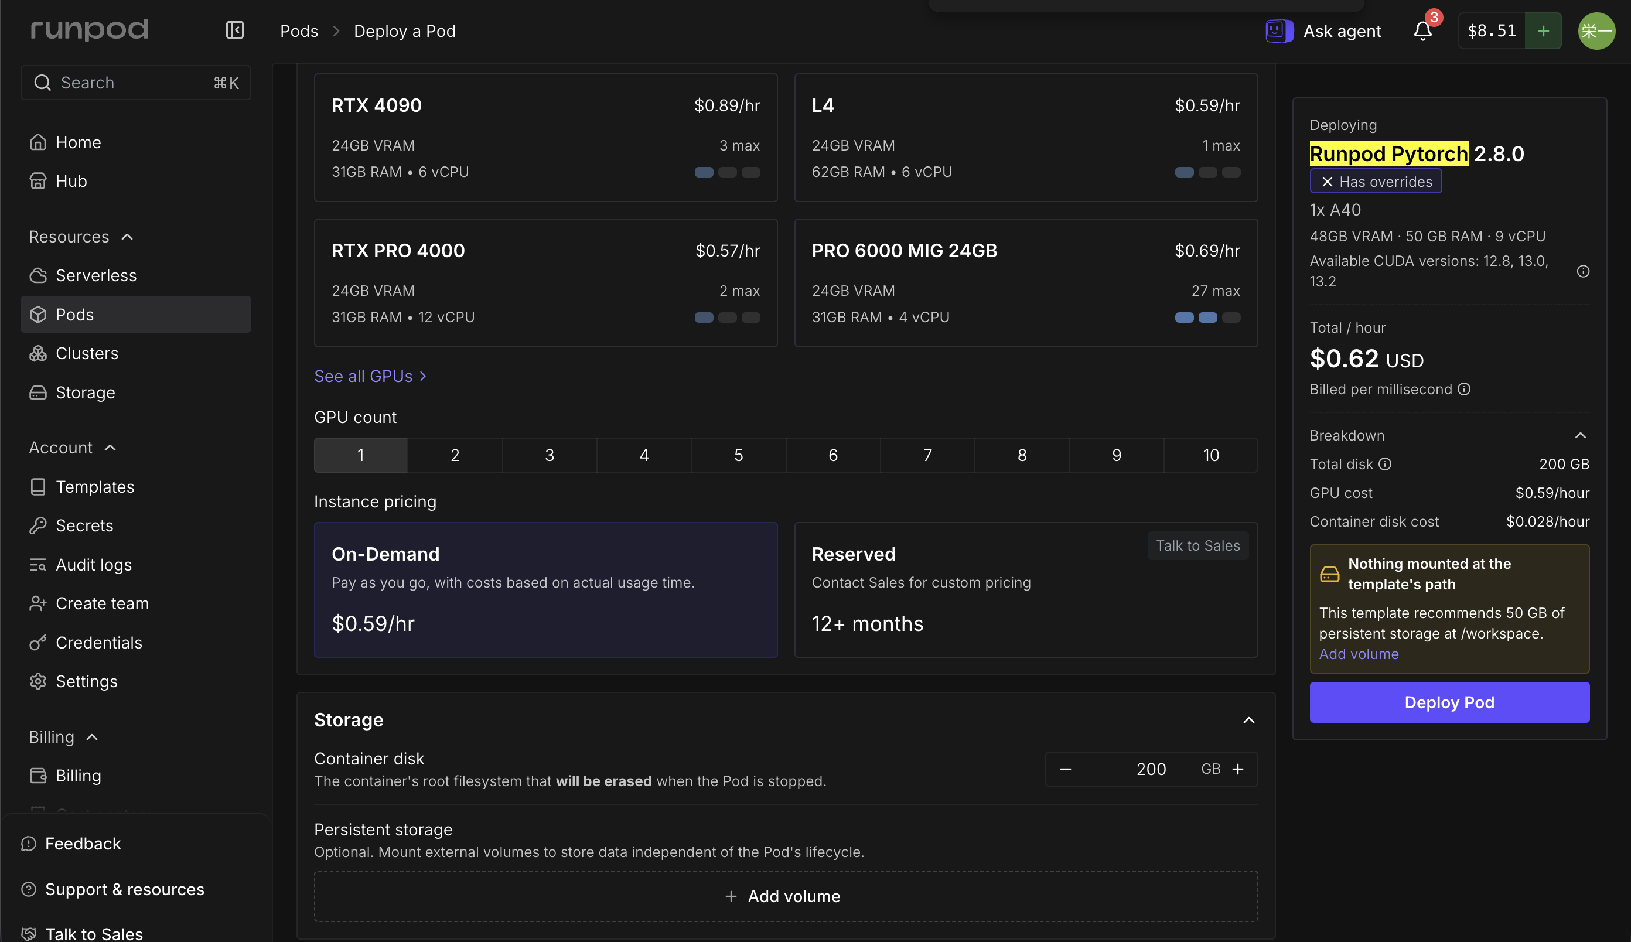Open Audit logs page
1631x942 pixels.
pyautogui.click(x=136, y=565)
